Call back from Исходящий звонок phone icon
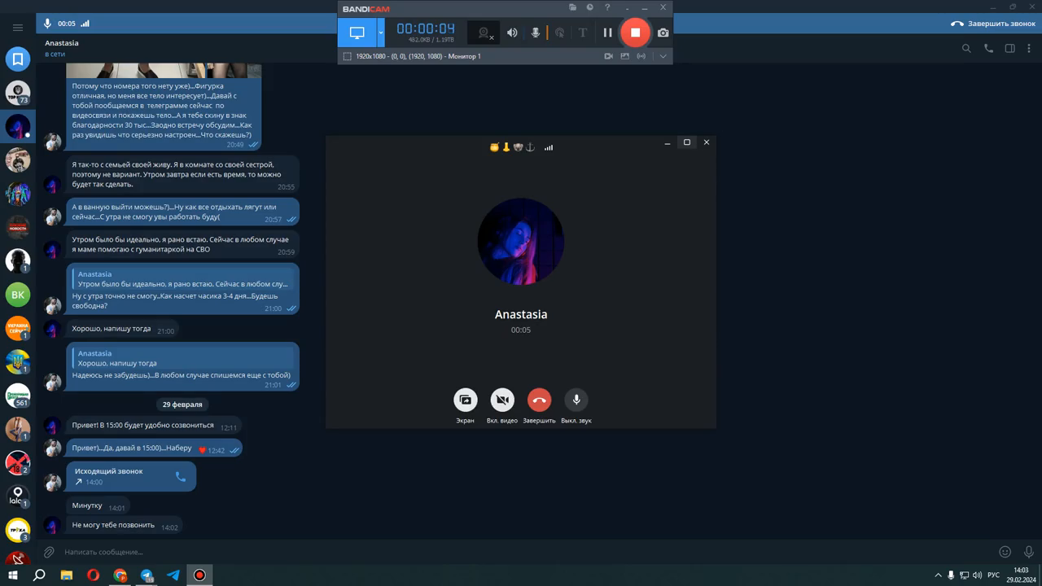The image size is (1042, 586). (x=181, y=476)
